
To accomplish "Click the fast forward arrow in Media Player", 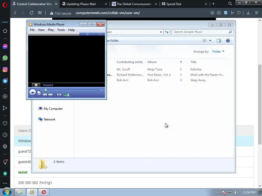I will [x=101, y=90].
